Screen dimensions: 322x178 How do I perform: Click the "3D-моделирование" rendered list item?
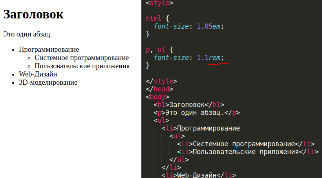(48, 82)
